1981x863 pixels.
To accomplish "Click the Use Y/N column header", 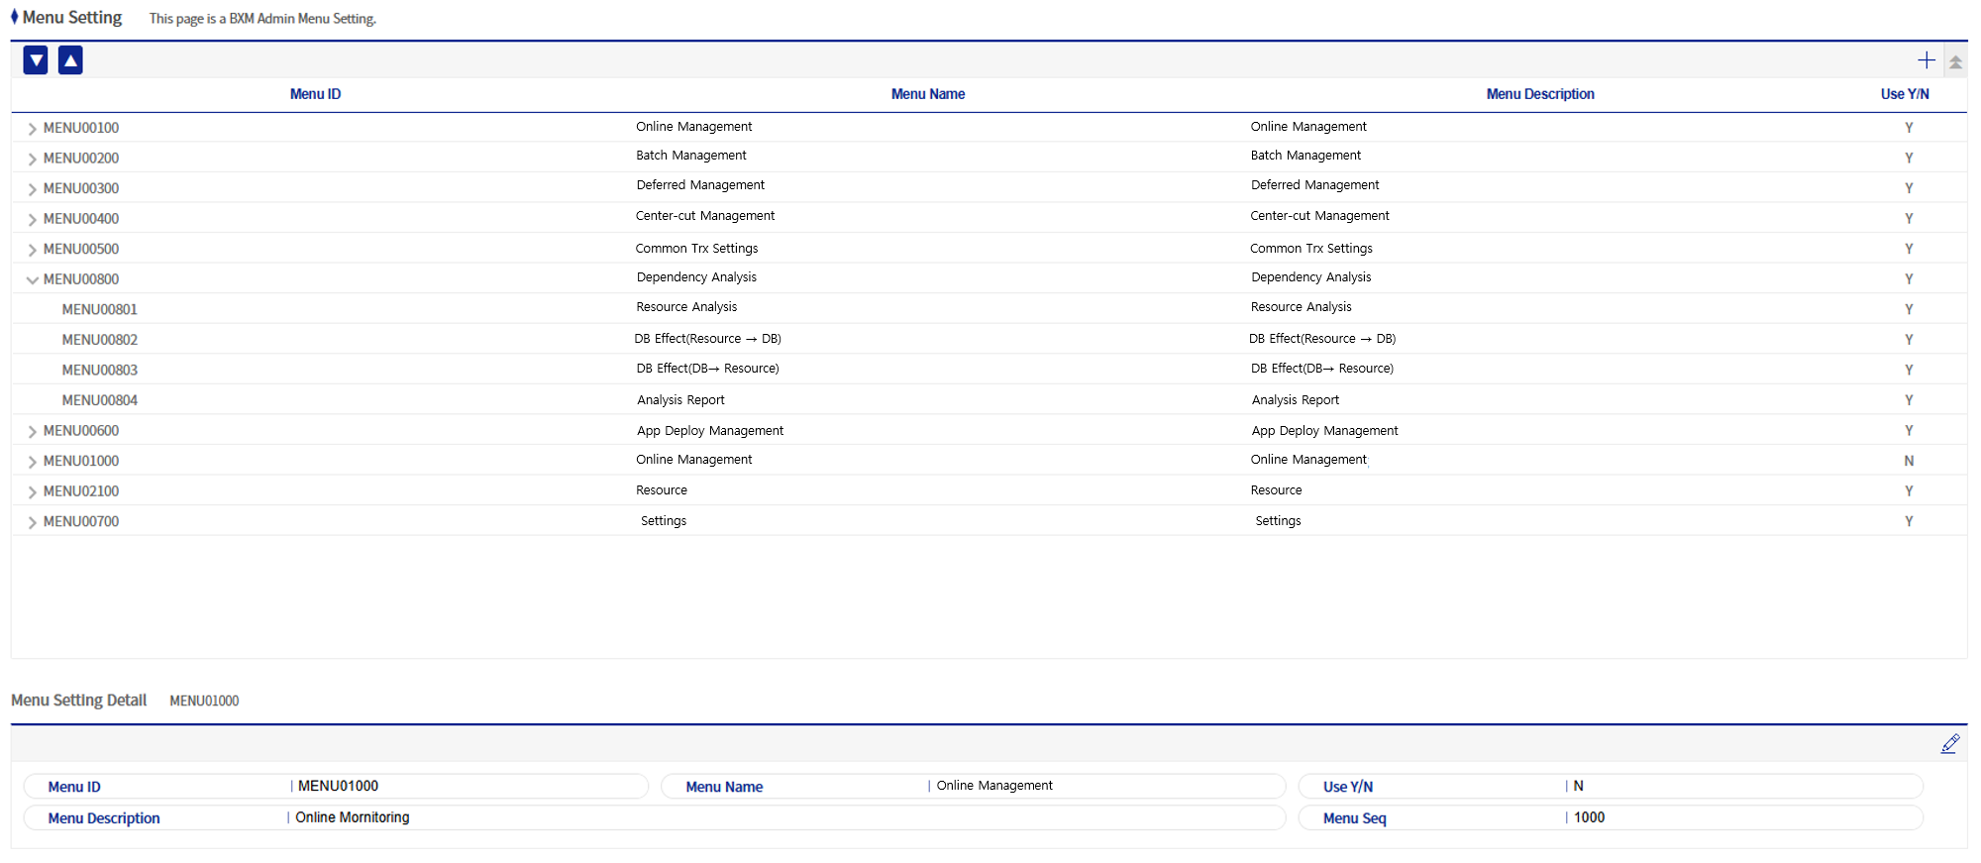I will [x=1904, y=94].
